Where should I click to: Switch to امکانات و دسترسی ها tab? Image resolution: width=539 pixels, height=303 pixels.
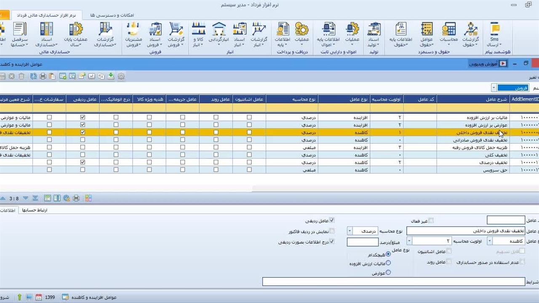112,15
